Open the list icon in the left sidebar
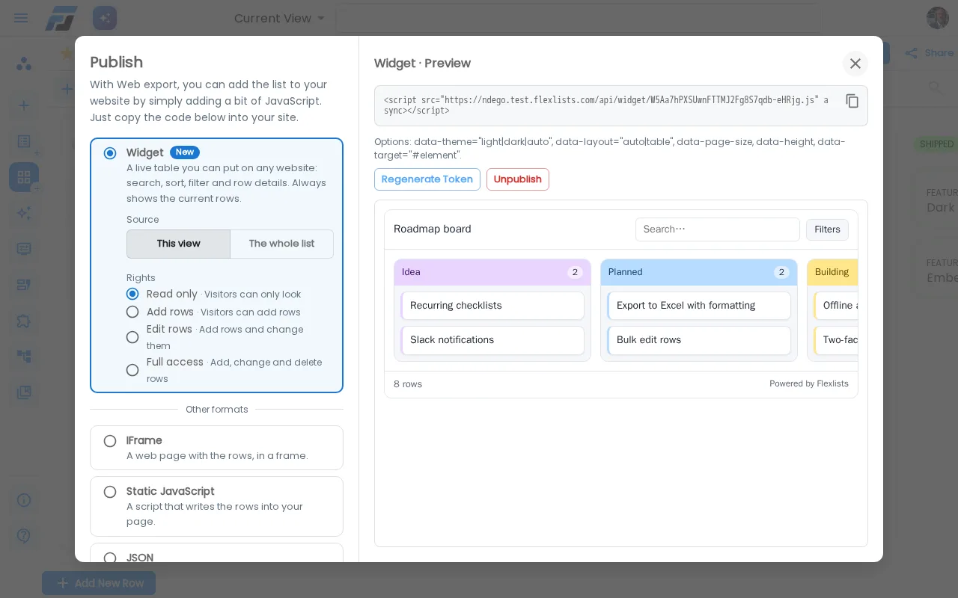958x598 pixels. click(x=24, y=141)
